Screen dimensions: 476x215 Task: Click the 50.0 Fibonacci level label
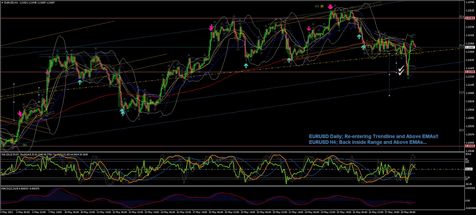[x=462, y=130]
